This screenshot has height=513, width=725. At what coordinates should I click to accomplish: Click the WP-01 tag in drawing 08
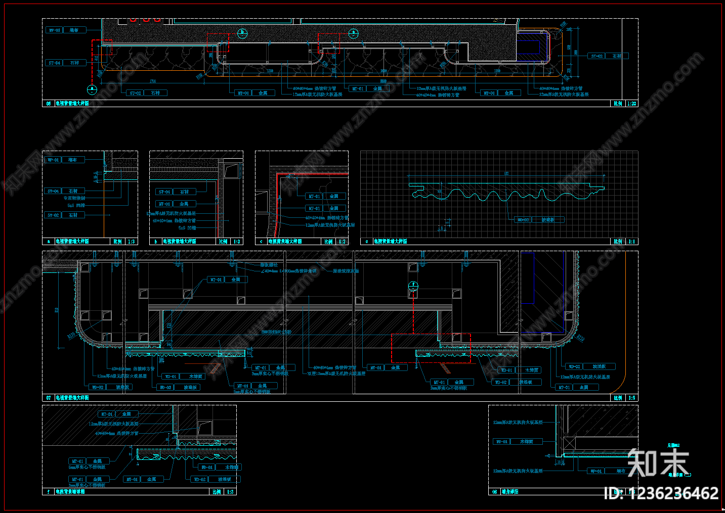tap(596, 471)
